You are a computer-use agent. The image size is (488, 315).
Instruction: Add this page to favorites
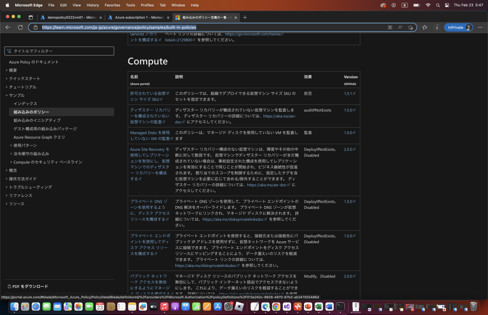[410, 27]
